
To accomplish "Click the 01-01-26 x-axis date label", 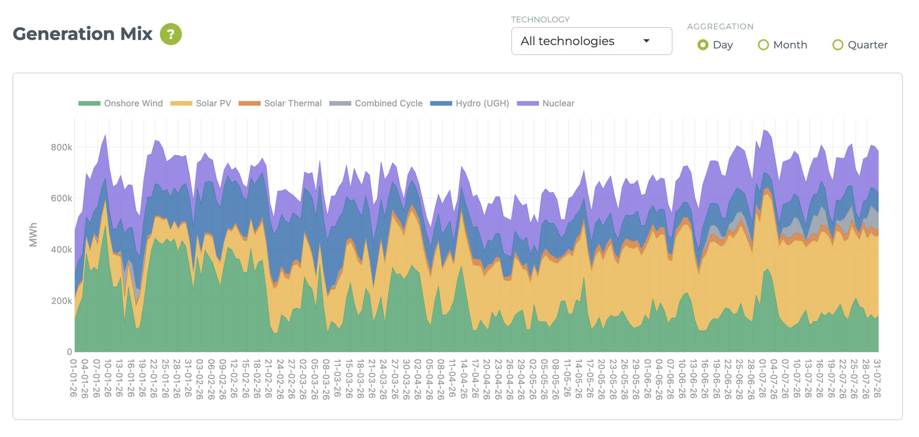I will 74,378.
